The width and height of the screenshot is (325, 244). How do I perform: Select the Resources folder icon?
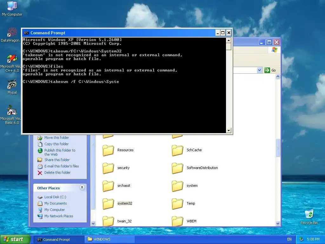(108, 150)
